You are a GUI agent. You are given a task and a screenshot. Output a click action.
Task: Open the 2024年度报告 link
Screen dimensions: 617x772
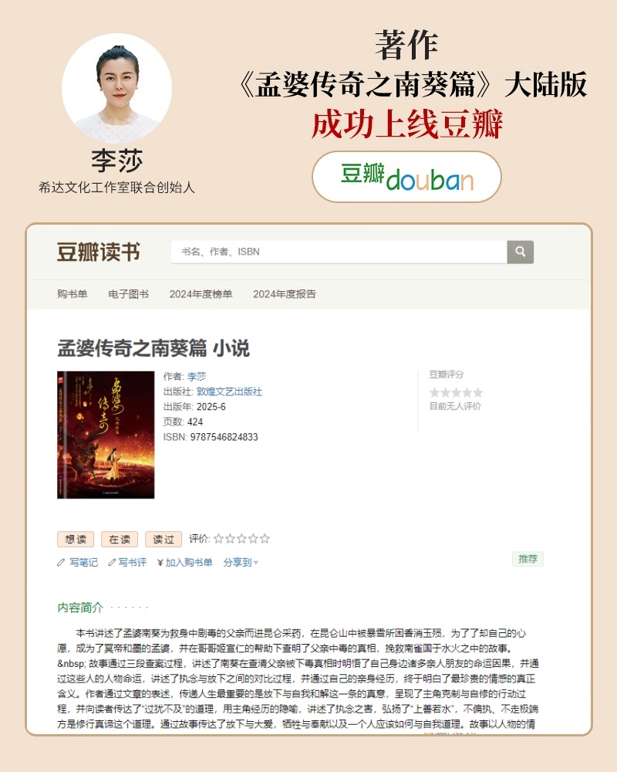[x=285, y=294]
